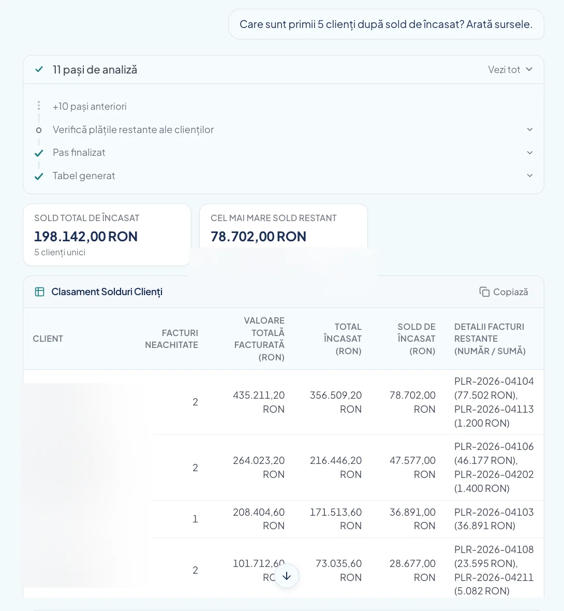Click the scroll-down arrow button
This screenshot has width=564, height=611.
pyautogui.click(x=287, y=576)
